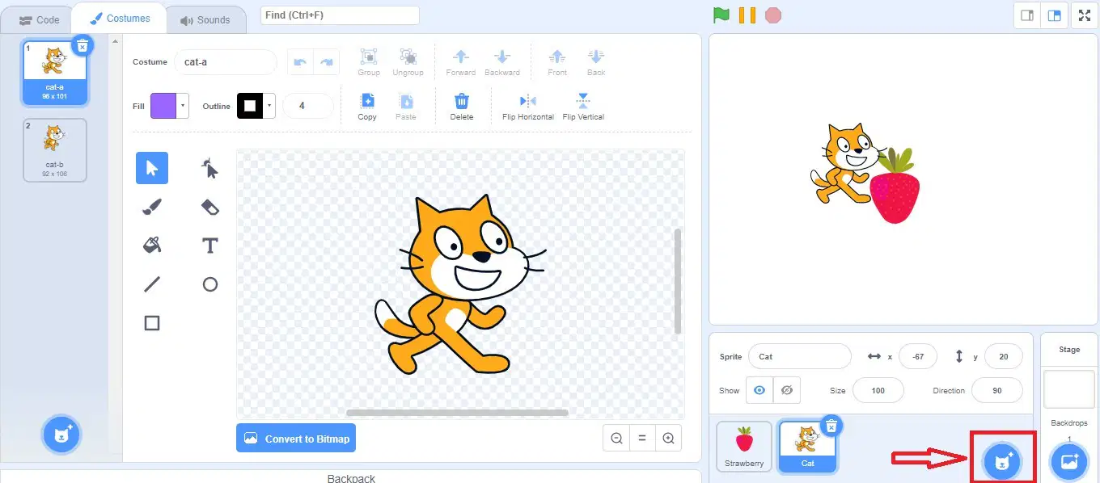
Task: Zoom in on the costume canvas
Action: click(668, 438)
